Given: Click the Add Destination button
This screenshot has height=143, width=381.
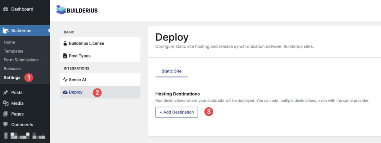Looking at the screenshot, I should point(177,112).
